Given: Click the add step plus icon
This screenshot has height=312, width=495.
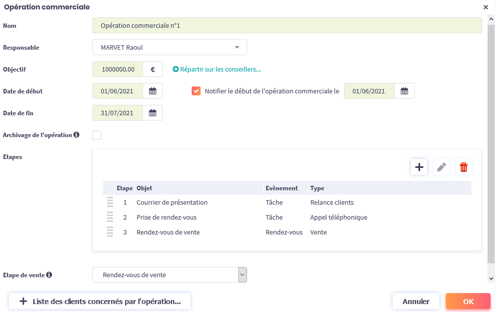Looking at the screenshot, I should pyautogui.click(x=419, y=167).
